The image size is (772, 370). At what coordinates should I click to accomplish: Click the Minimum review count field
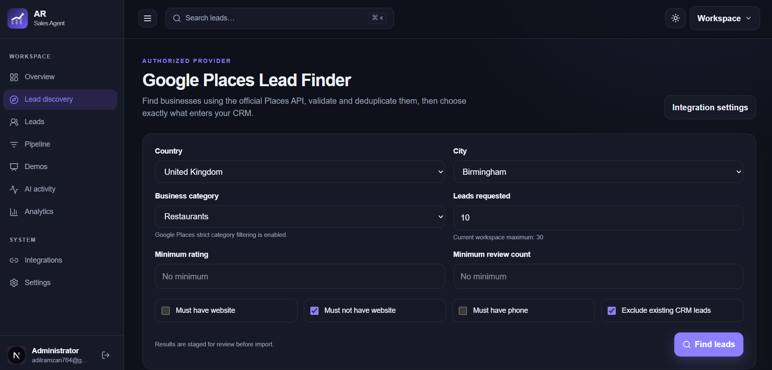598,276
